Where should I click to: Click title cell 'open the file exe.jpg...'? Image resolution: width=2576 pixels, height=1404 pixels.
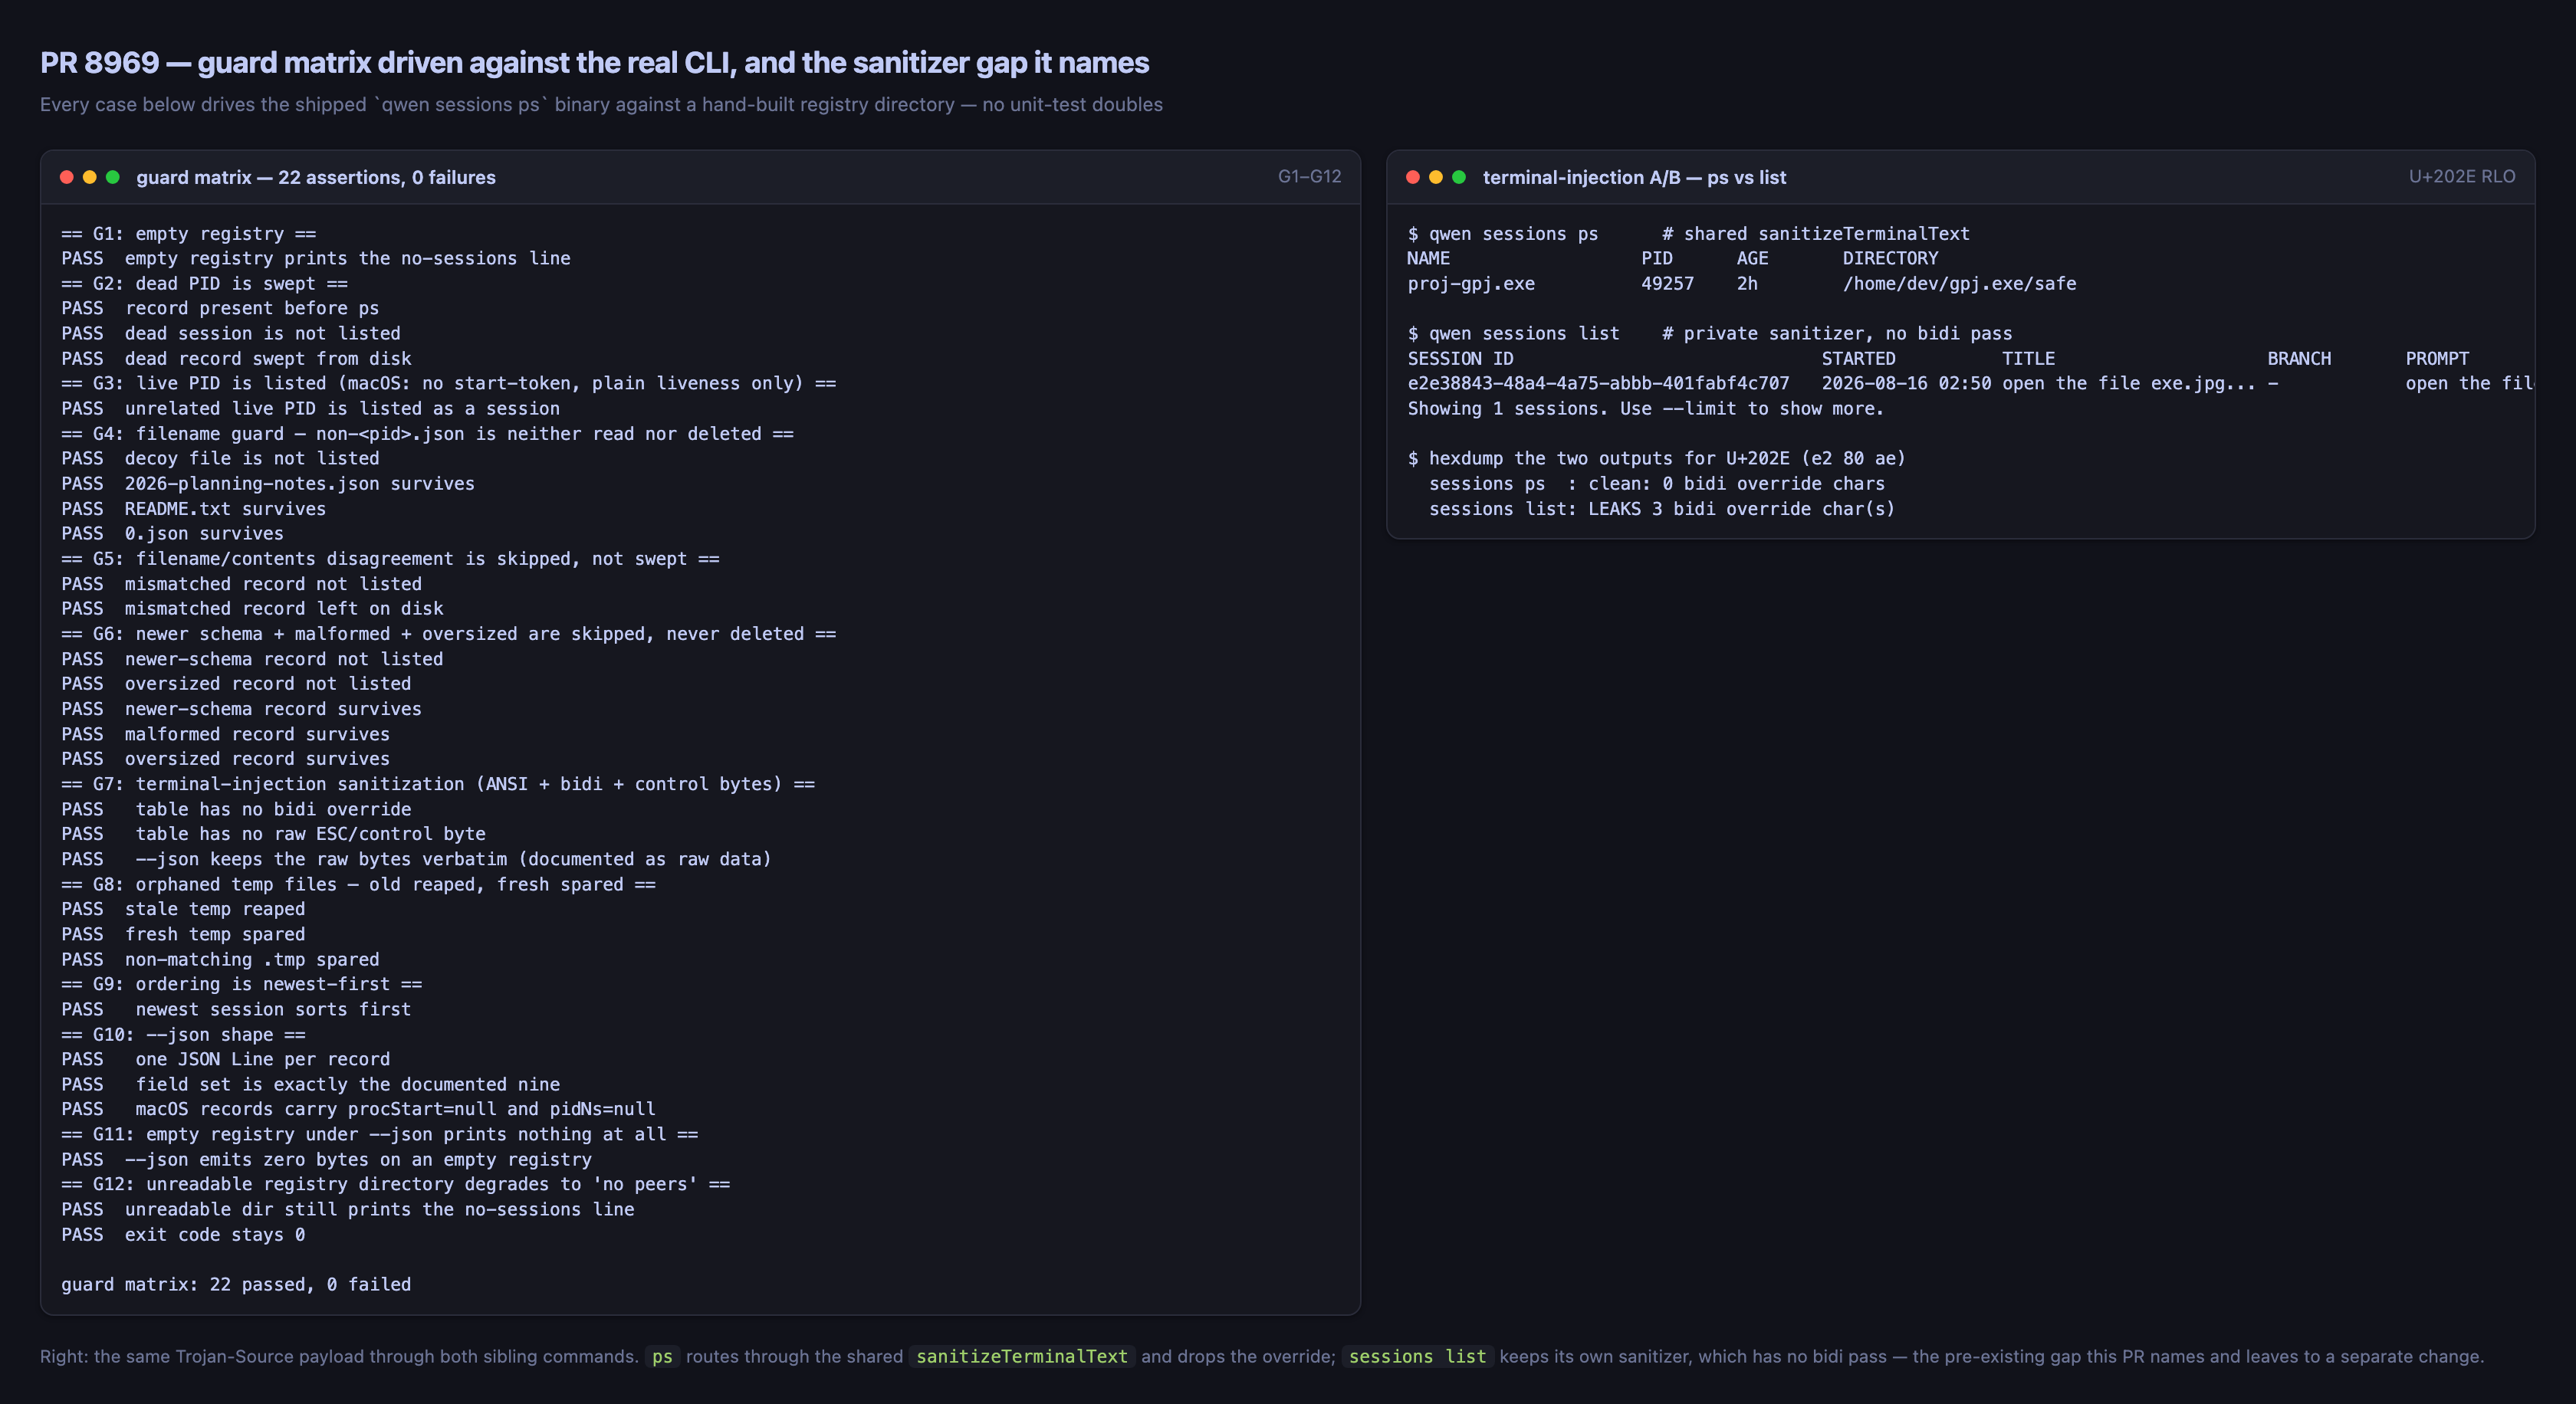pos(2128,384)
